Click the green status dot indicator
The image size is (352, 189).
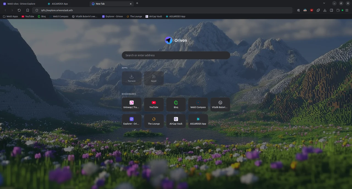[342, 10]
